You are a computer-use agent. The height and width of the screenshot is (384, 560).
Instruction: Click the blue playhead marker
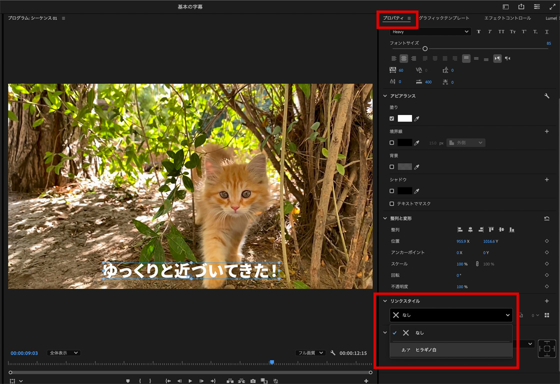click(272, 362)
